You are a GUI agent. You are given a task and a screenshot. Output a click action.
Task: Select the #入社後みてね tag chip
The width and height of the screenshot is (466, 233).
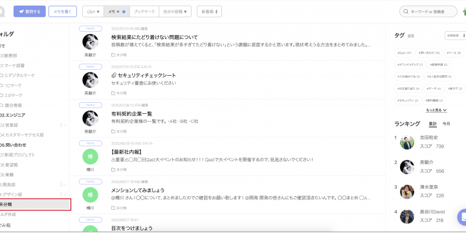(408, 76)
